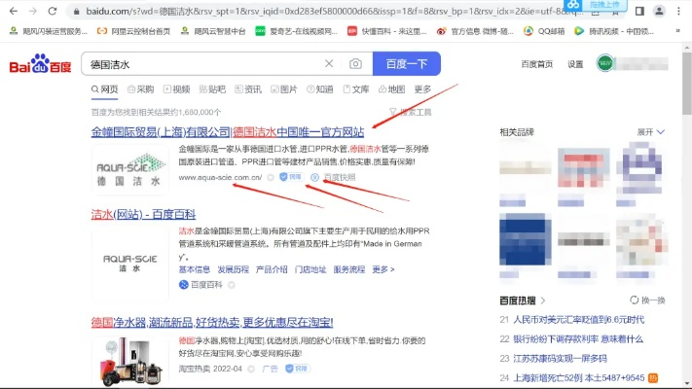Go back with browser back arrow
This screenshot has height=389, width=692.
(14, 11)
